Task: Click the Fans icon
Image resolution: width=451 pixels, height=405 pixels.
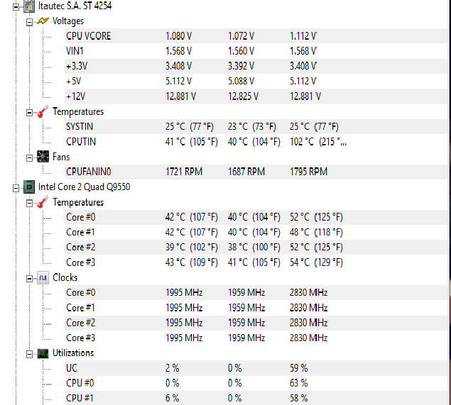Action: pyautogui.click(x=43, y=157)
